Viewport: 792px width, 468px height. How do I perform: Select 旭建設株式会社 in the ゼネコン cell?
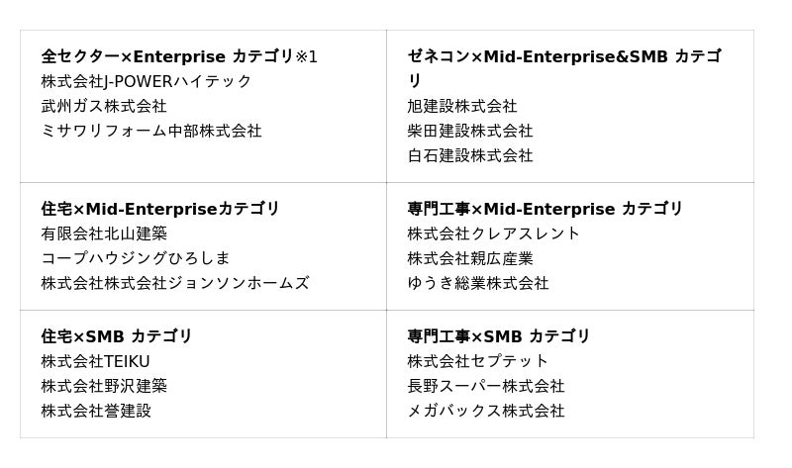pyautogui.click(x=461, y=106)
